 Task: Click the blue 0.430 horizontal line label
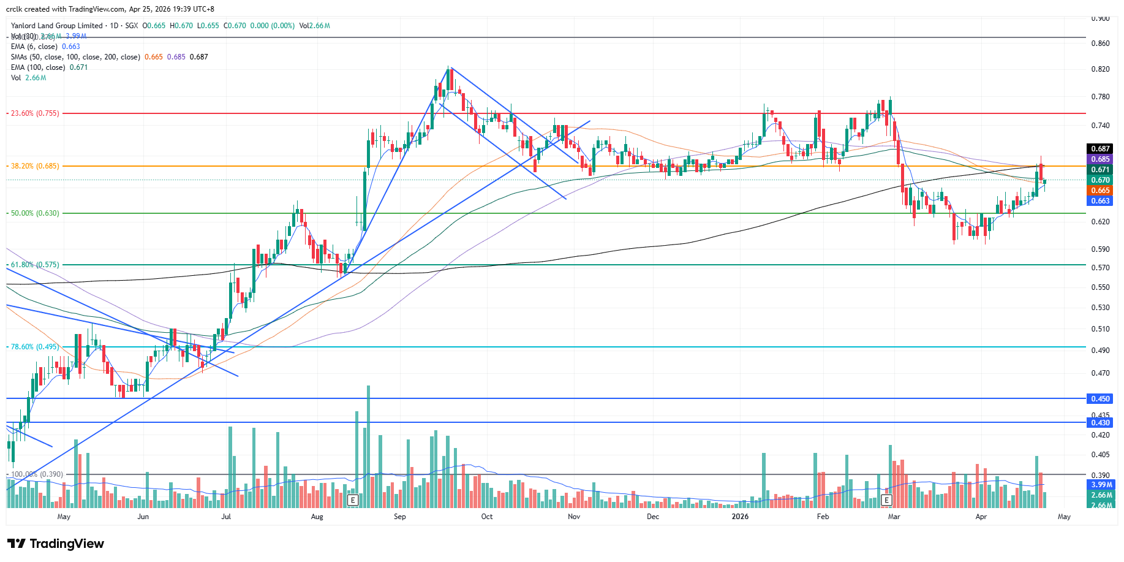(1100, 423)
